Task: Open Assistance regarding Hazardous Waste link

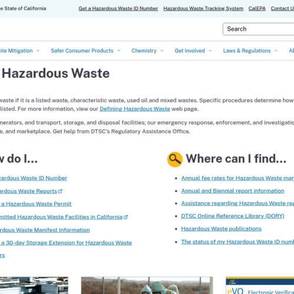Action: click(x=238, y=203)
